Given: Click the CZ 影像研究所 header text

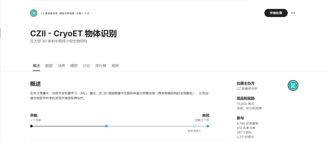Looking at the screenshot, I should pos(49,13).
